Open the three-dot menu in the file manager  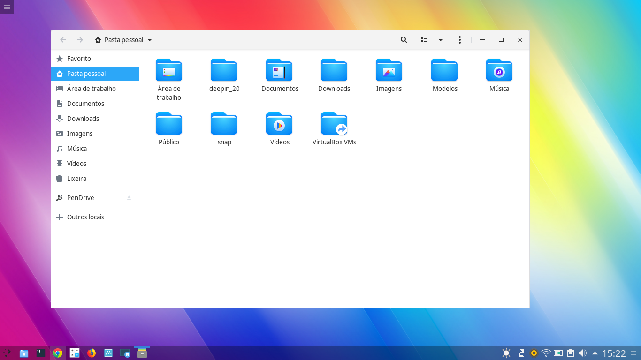point(459,40)
